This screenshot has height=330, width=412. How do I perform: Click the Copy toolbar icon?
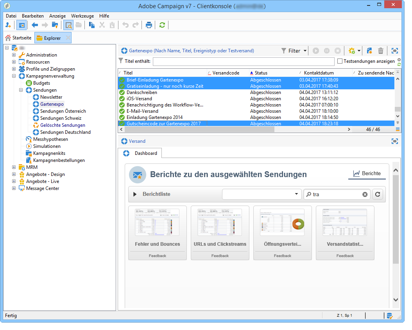(x=92, y=25)
